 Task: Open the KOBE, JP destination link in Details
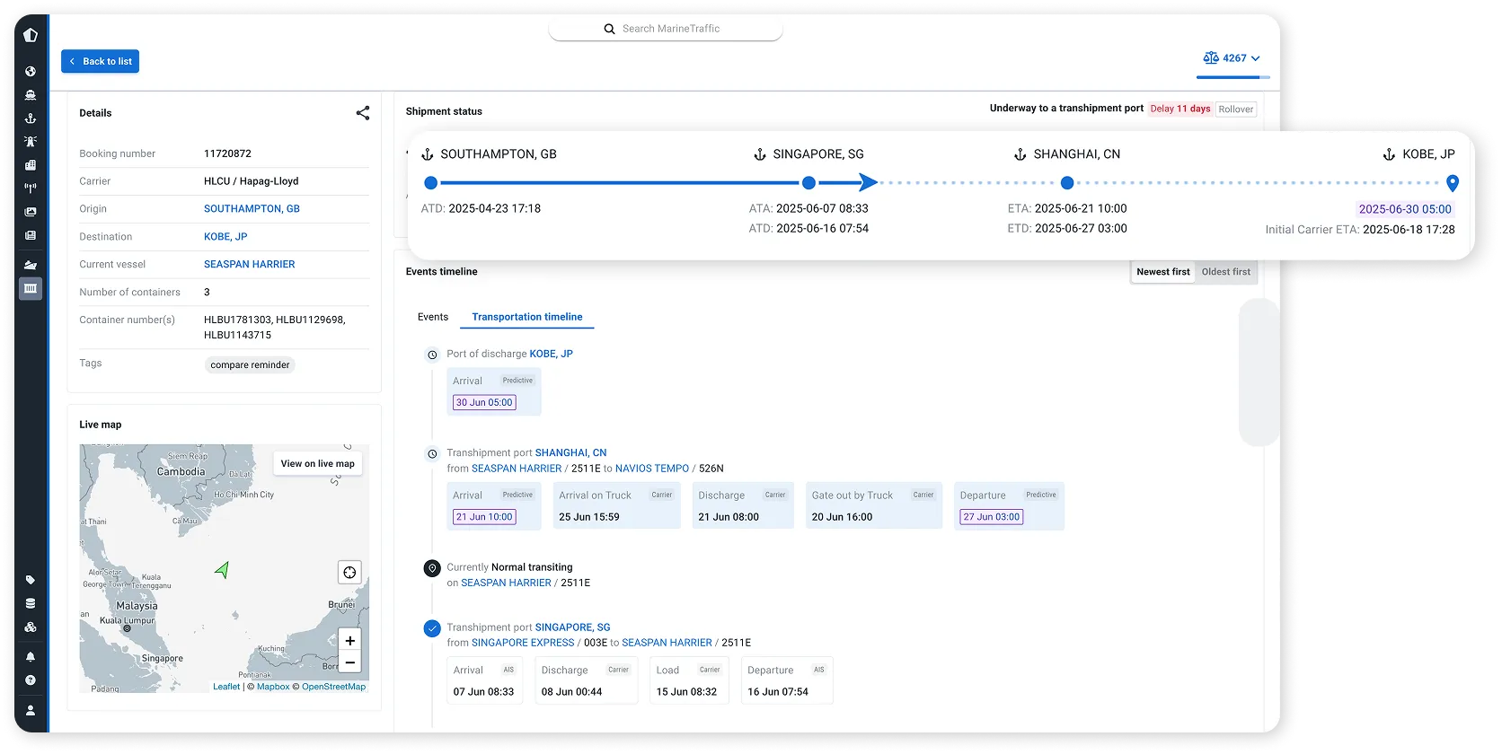[225, 237]
